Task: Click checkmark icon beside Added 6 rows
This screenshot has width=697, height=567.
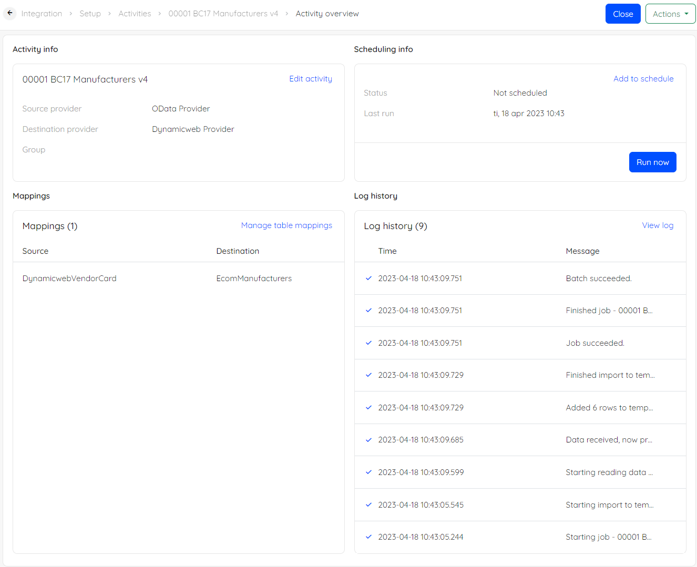Action: point(368,408)
